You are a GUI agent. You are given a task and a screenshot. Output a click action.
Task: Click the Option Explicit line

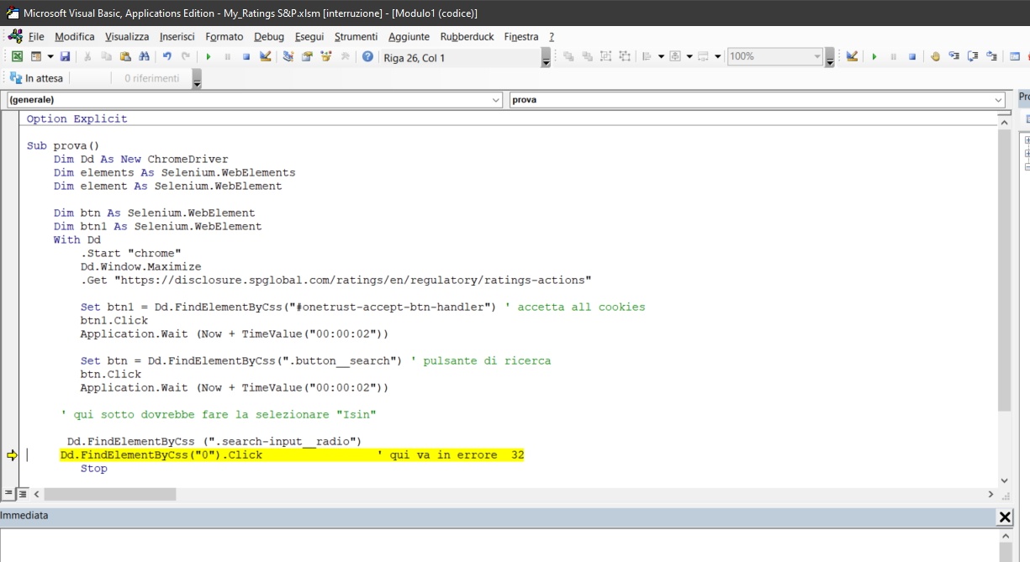coord(77,118)
